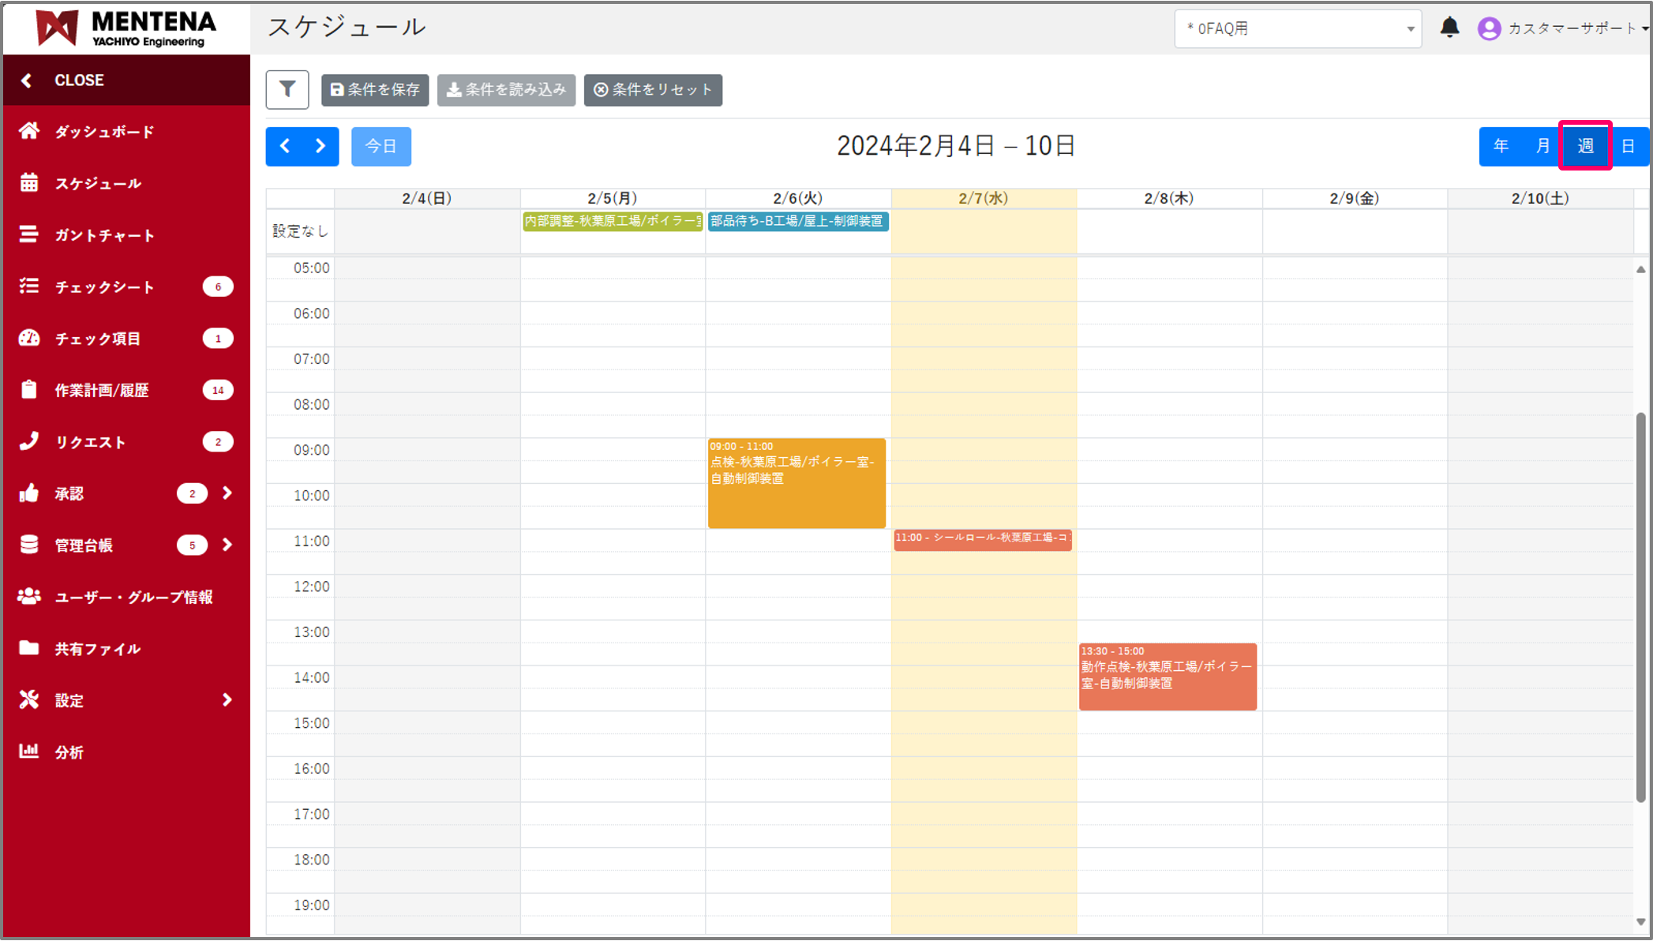The width and height of the screenshot is (1653, 941).
Task: Open ダッシュボード home icon in sidebar
Action: point(29,131)
